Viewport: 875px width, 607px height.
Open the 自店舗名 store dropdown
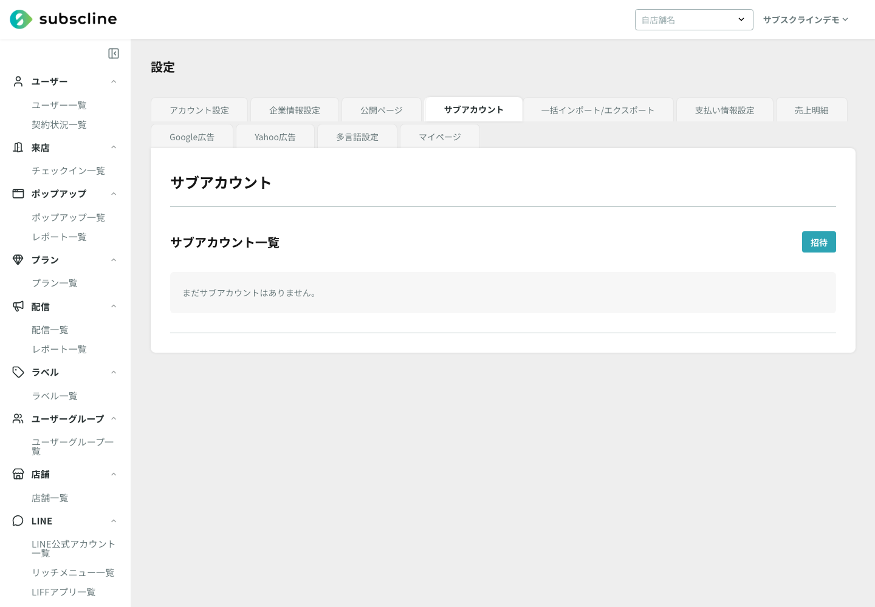694,19
